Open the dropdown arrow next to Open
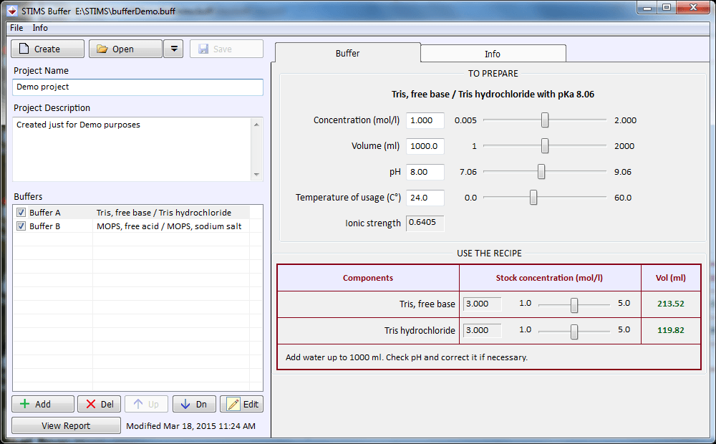Screen dimensions: 716x444 pos(173,49)
